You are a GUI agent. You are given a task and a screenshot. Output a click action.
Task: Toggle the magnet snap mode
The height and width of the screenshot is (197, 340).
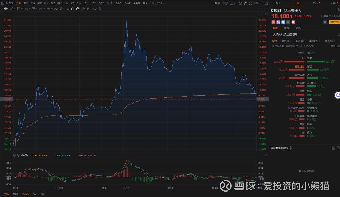(73, 9)
